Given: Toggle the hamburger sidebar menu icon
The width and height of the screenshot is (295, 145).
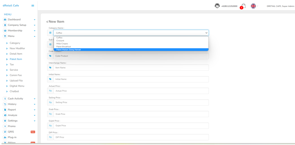Looking at the screenshot, I should point(33,6).
